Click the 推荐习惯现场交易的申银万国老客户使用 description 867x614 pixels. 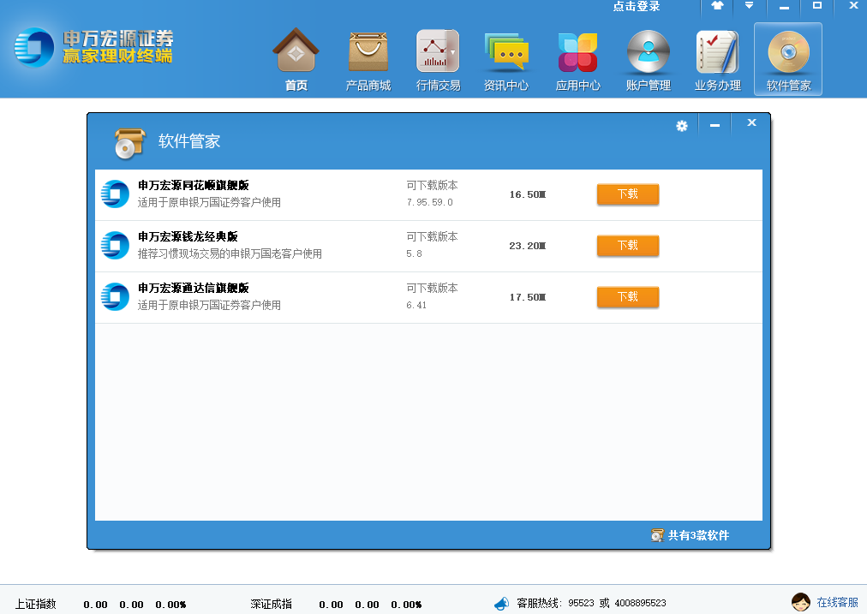[x=230, y=253]
